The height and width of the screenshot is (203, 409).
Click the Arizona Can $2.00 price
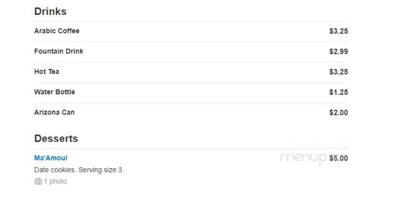click(x=339, y=113)
